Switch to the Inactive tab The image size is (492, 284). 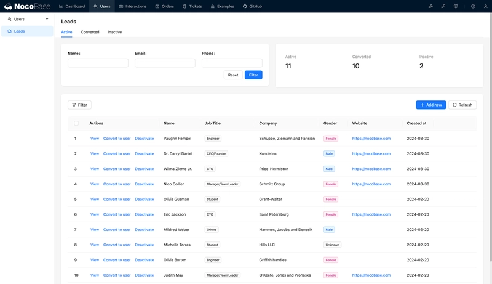(x=115, y=32)
